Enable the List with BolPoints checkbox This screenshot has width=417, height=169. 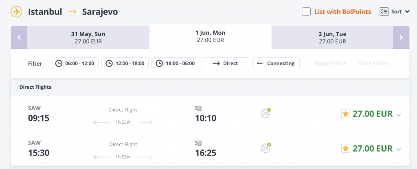click(306, 12)
